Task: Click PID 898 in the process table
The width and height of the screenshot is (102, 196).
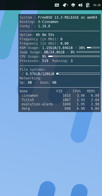Action: coord(68,108)
